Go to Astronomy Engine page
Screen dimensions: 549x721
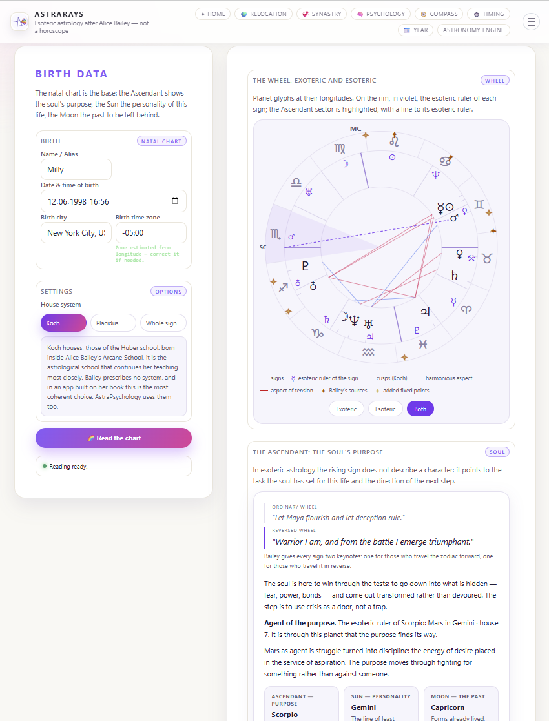[x=473, y=30]
